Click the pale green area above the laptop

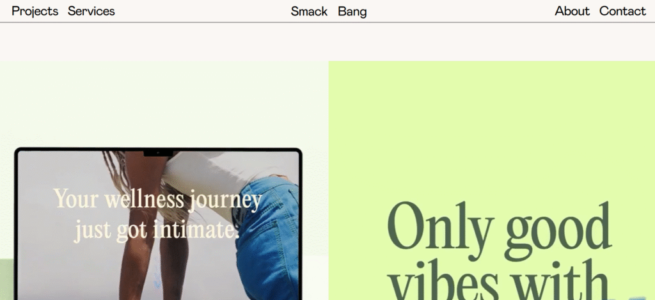pos(164,104)
